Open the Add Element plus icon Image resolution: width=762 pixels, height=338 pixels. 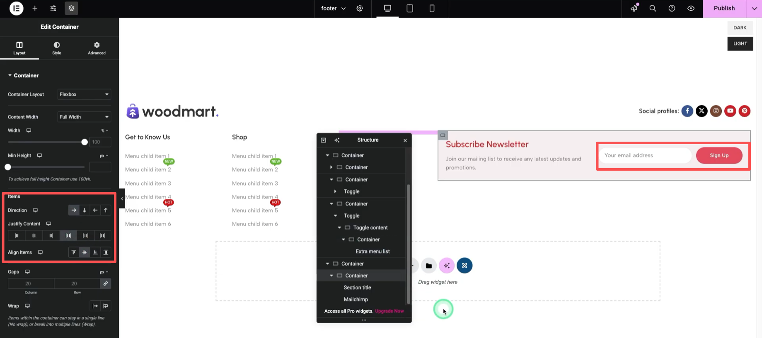[x=35, y=8]
